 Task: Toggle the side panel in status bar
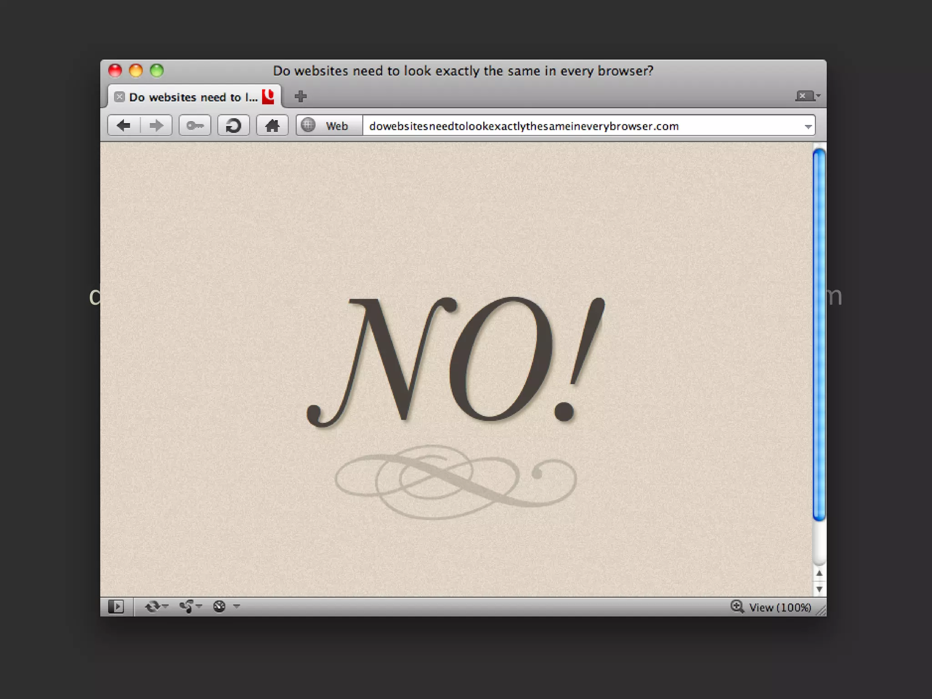116,607
